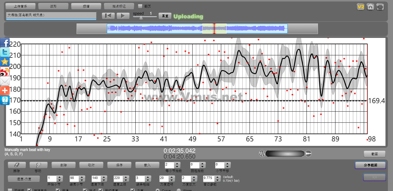The width and height of the screenshot is (393, 191).
Task: Switch to the 波形 waveform view
Action: tap(53, 6)
